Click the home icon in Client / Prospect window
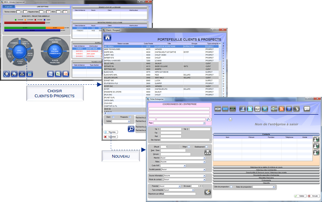 (108, 38)
